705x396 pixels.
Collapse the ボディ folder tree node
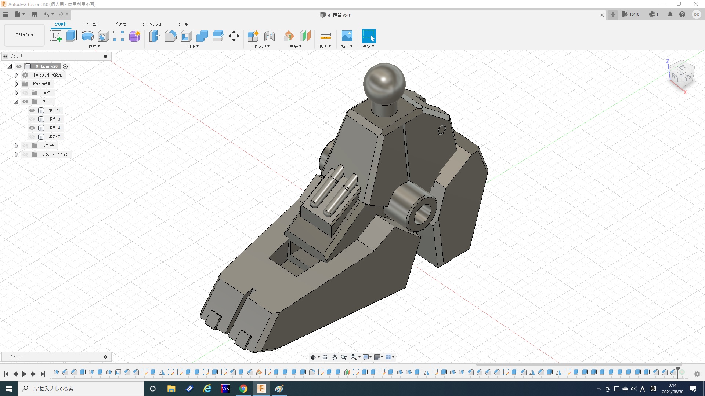pos(16,102)
